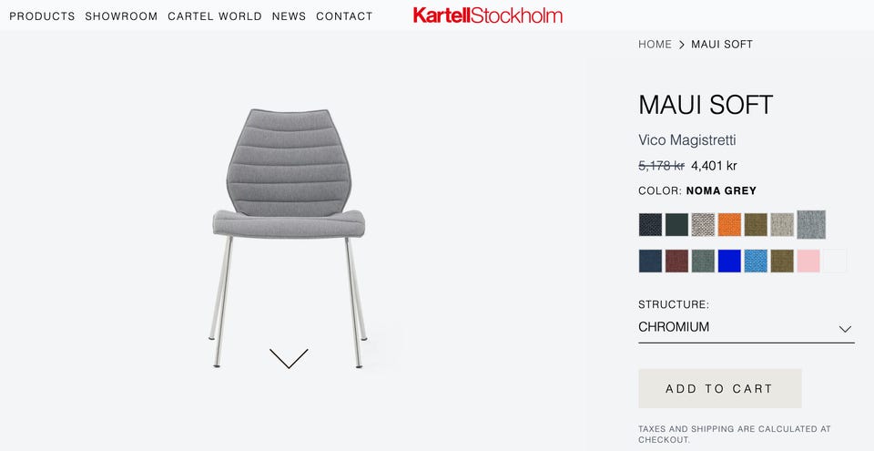This screenshot has width=874, height=451.
Task: Open the PRODUCTS menu
Action: pyautogui.click(x=43, y=16)
